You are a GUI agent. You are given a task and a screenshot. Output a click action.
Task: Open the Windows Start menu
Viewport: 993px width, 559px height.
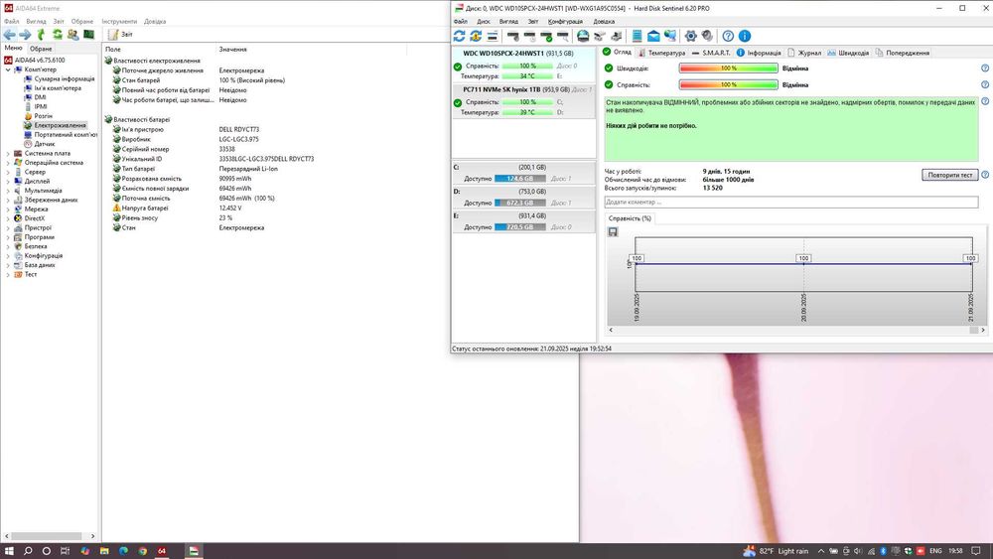(9, 551)
